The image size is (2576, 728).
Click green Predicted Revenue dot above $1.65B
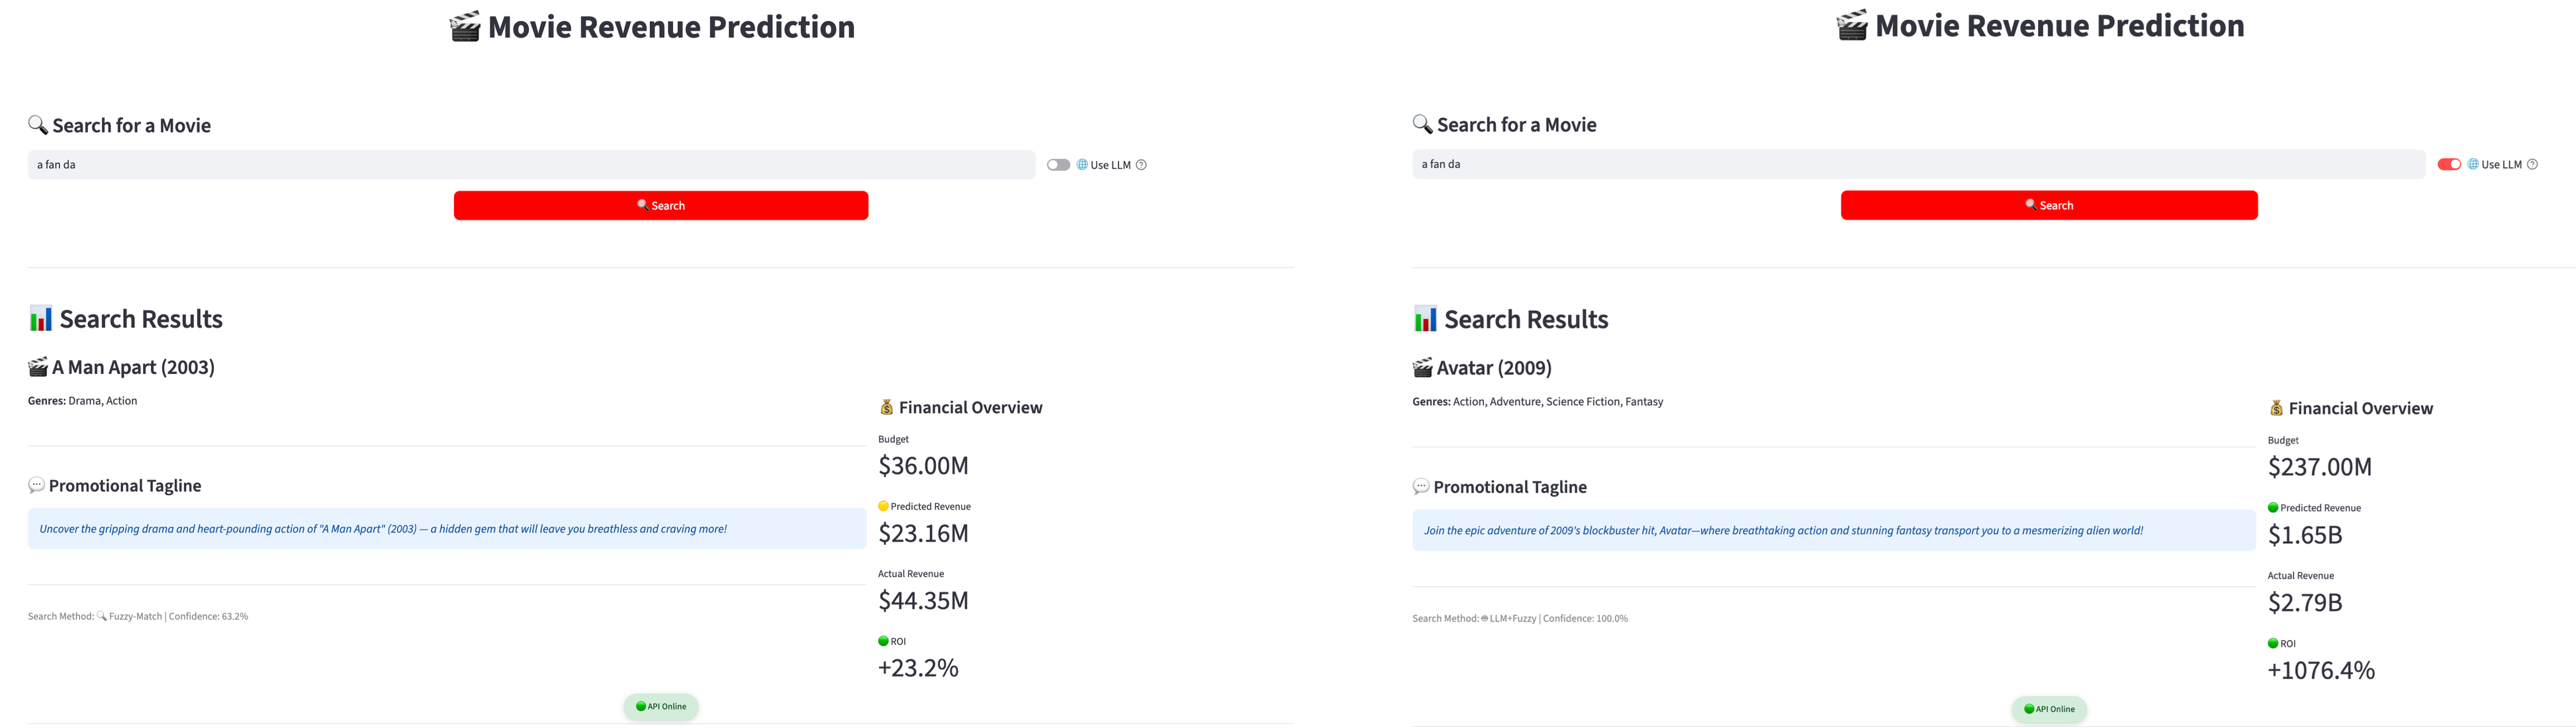[2272, 508]
